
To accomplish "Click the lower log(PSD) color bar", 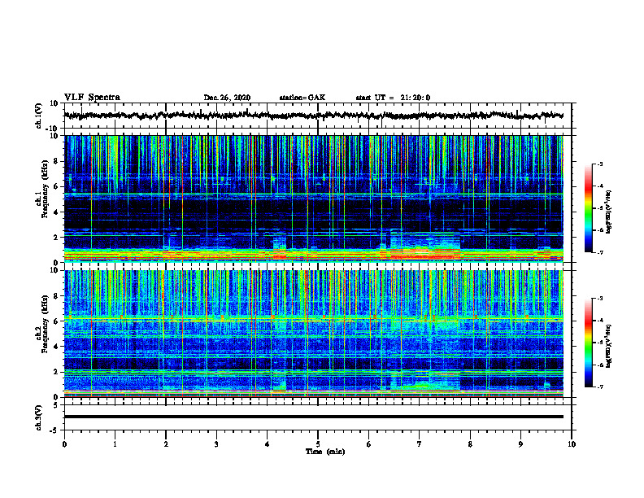I will (588, 343).
